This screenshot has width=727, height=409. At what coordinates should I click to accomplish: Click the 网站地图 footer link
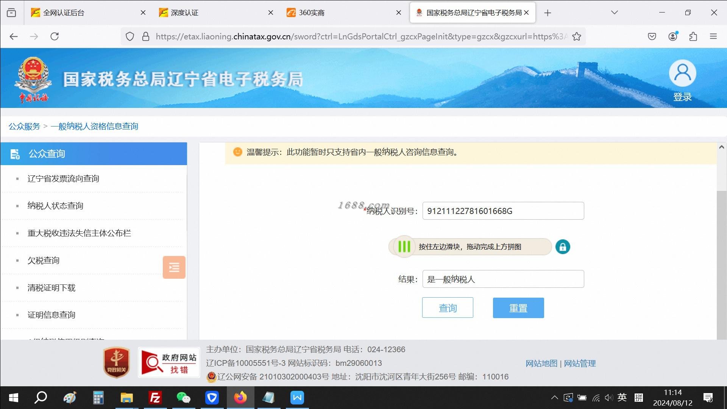click(541, 364)
